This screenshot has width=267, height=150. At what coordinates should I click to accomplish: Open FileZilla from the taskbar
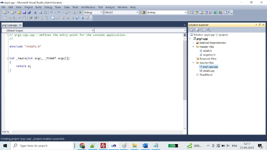click(x=103, y=146)
